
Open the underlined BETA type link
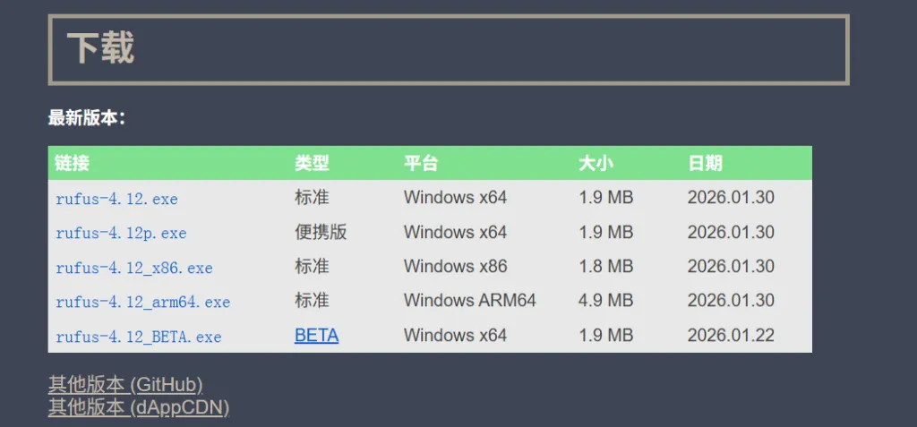[316, 335]
